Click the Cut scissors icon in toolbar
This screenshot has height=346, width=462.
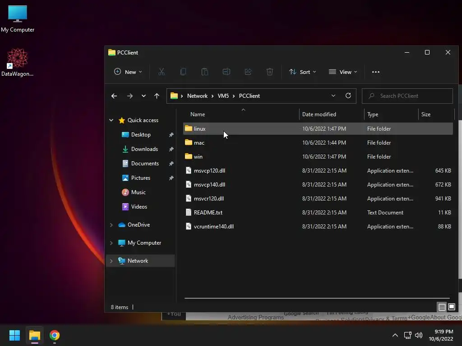pyautogui.click(x=162, y=72)
